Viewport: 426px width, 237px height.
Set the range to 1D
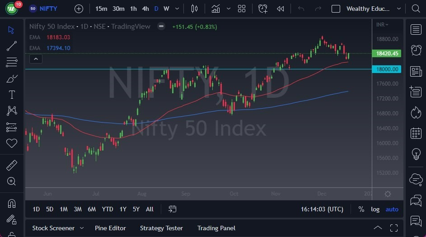(36, 209)
